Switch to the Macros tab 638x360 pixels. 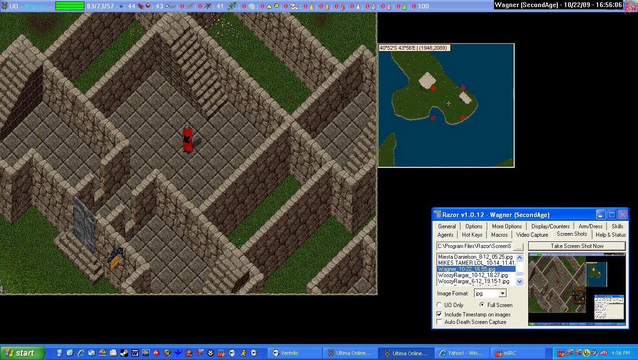499,235
